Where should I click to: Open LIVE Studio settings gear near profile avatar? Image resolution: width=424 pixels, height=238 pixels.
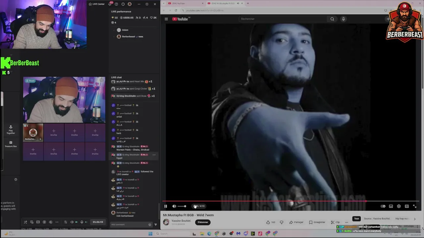[x=123, y=4]
